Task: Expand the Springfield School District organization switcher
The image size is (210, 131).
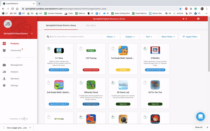Action: pyautogui.click(x=32, y=34)
